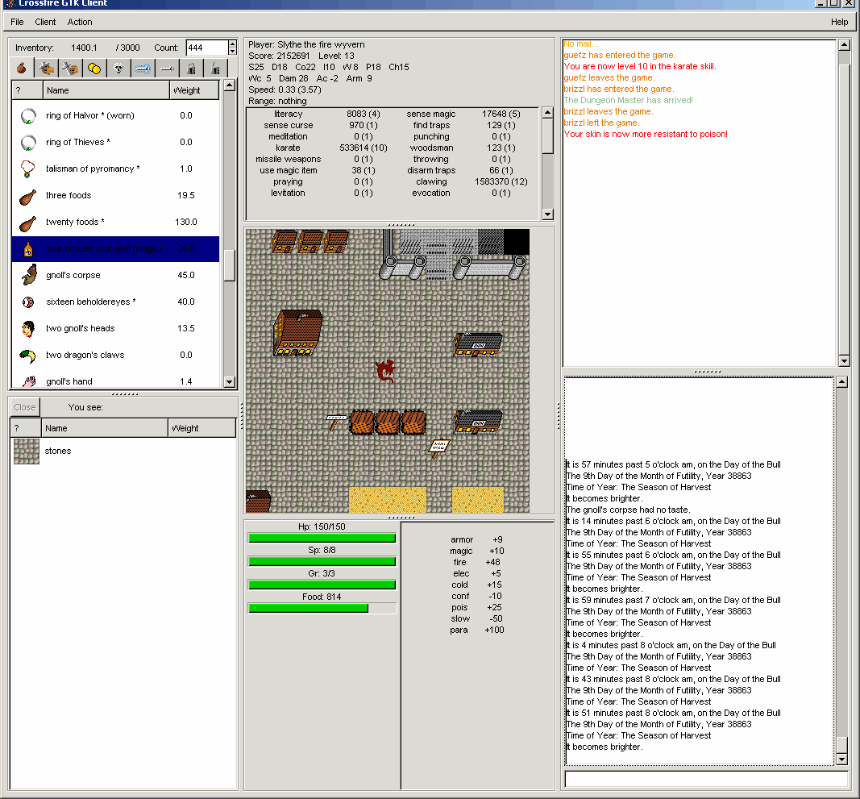This screenshot has width=860, height=799.
Task: Open the Action menu
Action: point(80,22)
